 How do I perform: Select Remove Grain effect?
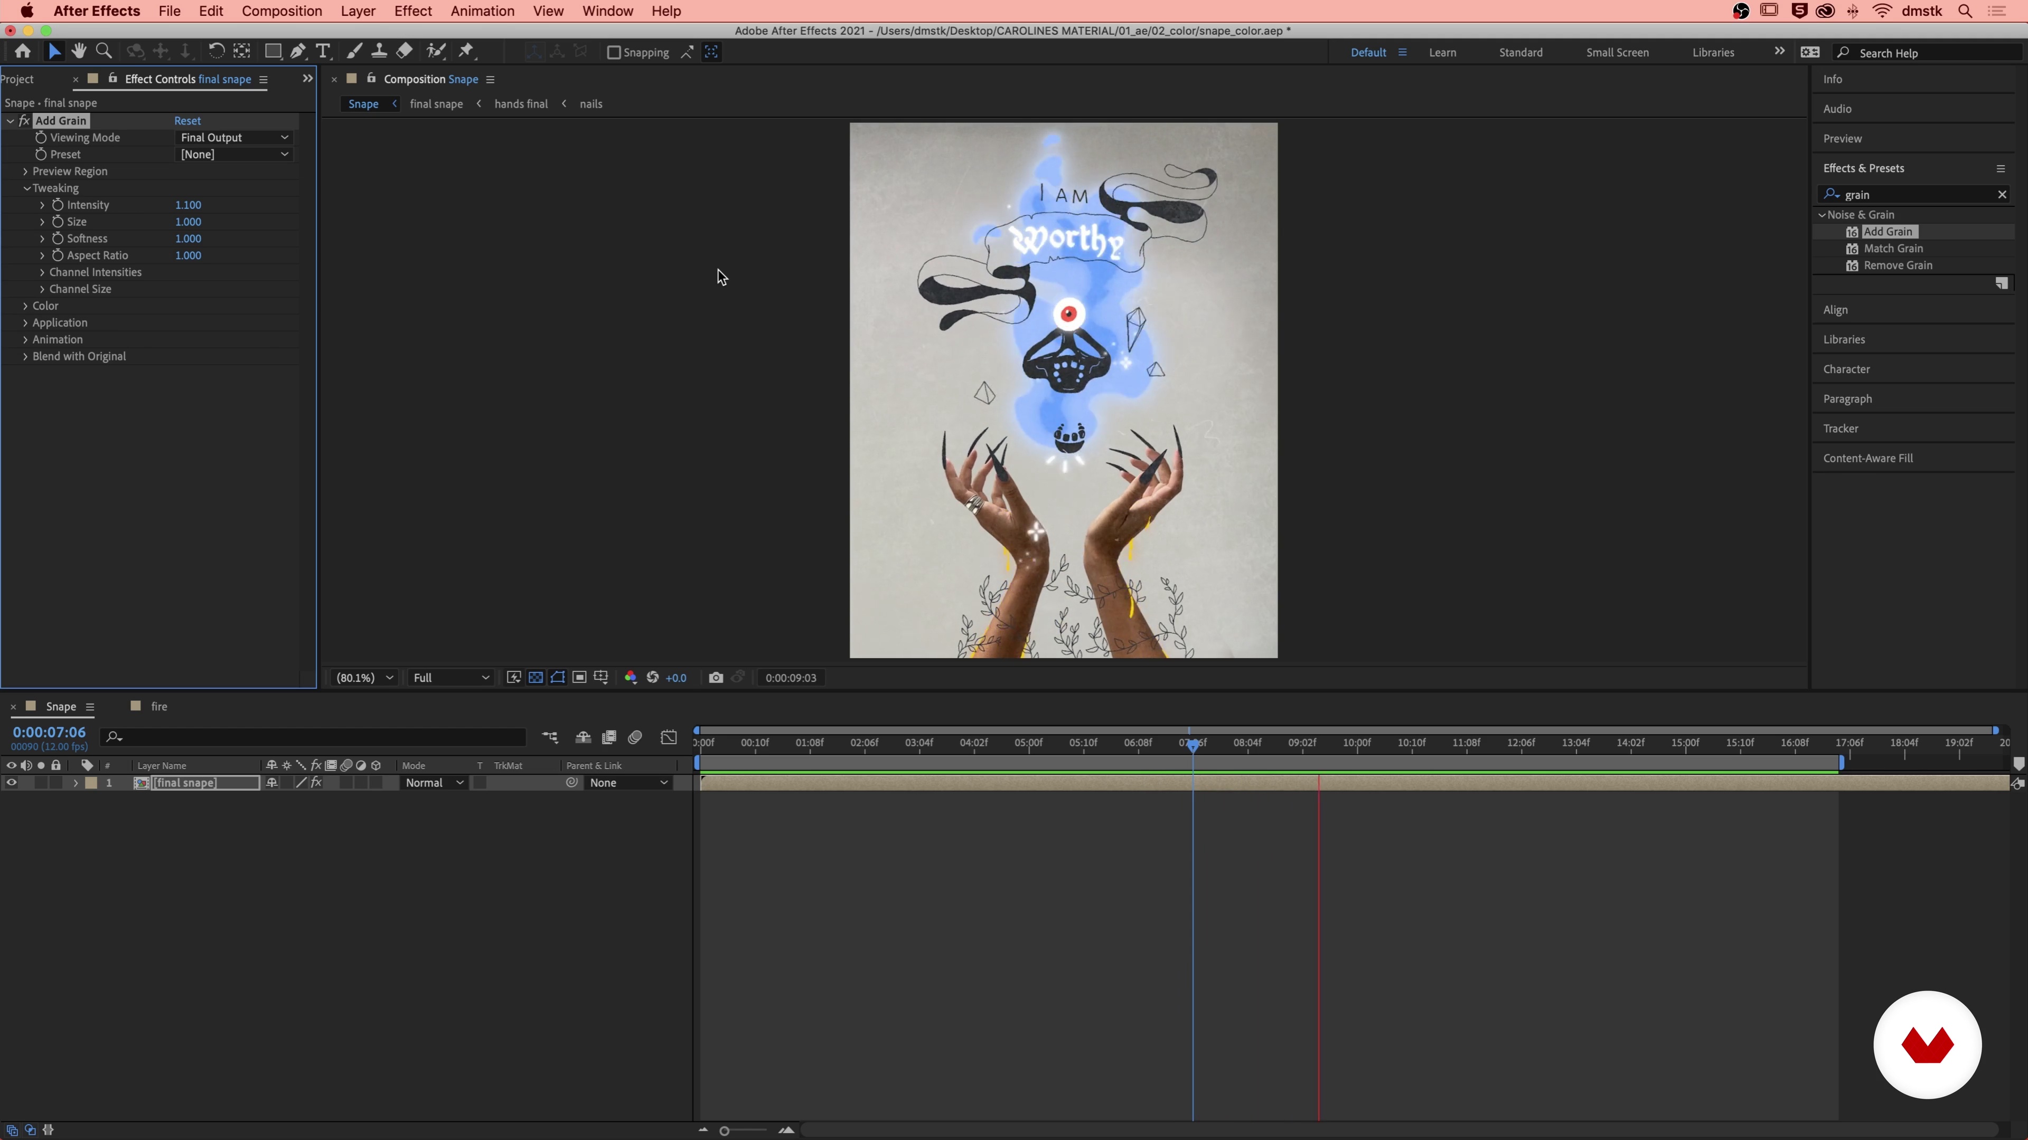(1898, 265)
